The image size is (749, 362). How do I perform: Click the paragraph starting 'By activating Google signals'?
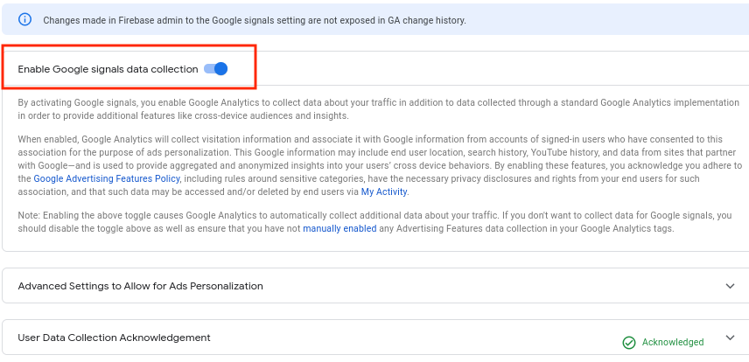tap(350, 109)
